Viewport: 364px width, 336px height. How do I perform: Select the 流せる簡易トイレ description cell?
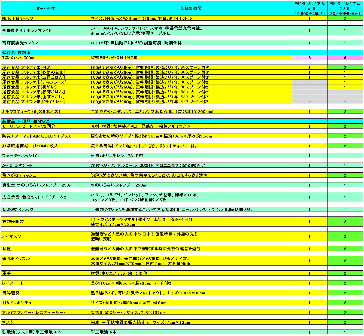point(191,146)
